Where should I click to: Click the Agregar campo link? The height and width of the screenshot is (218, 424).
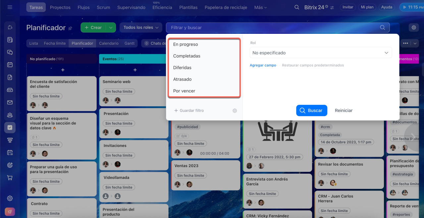[x=263, y=65]
